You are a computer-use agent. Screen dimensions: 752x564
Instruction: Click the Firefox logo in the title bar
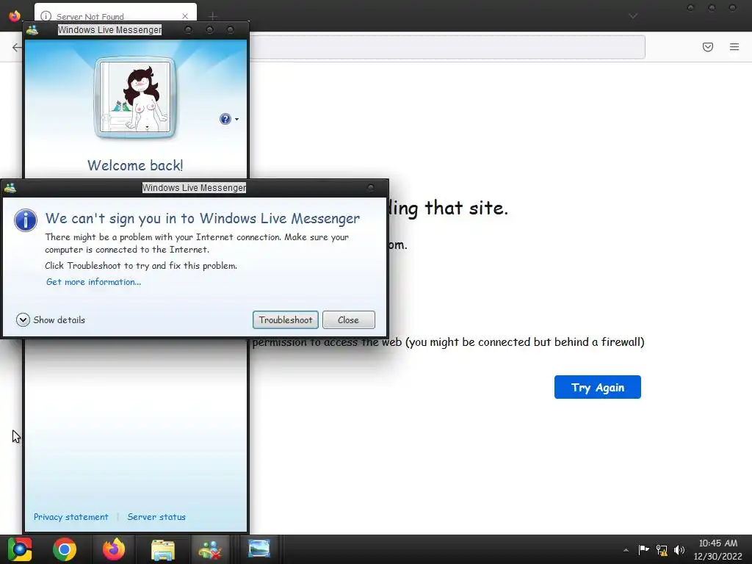15,15
